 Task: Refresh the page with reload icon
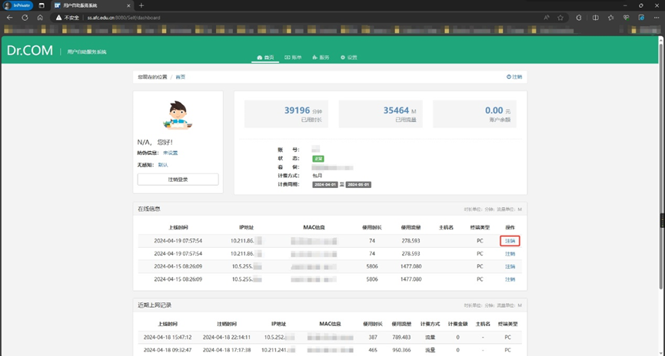coord(25,17)
